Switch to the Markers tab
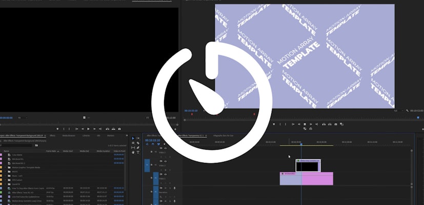 click(111, 135)
